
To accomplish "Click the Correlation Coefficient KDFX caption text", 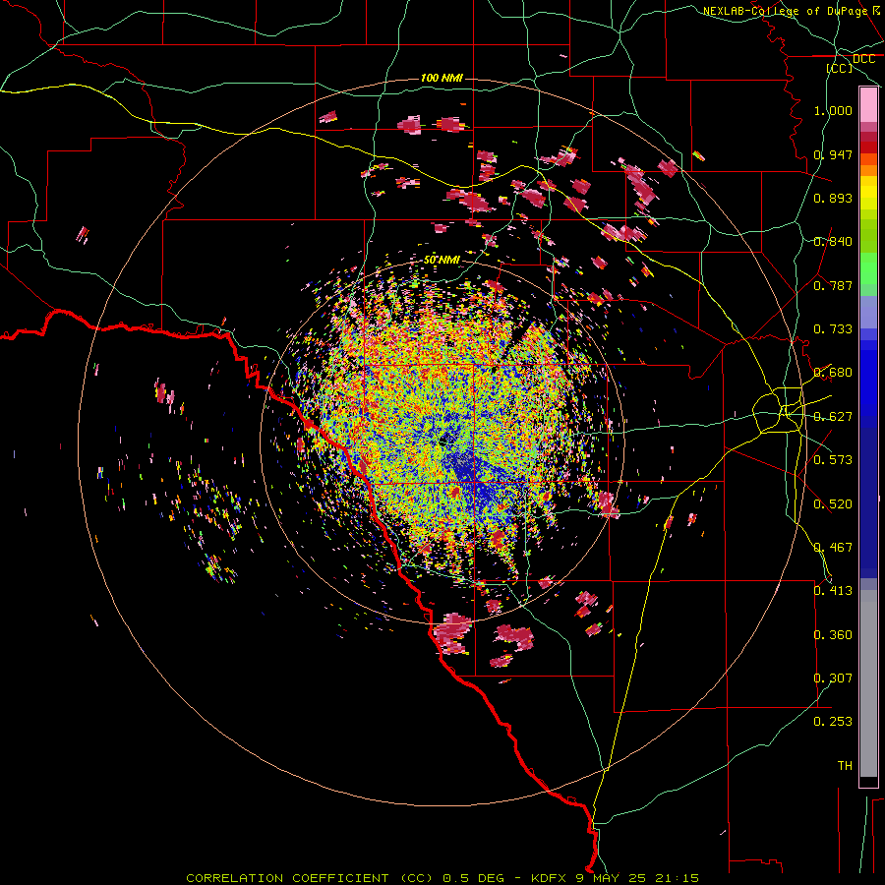I will coord(442,878).
